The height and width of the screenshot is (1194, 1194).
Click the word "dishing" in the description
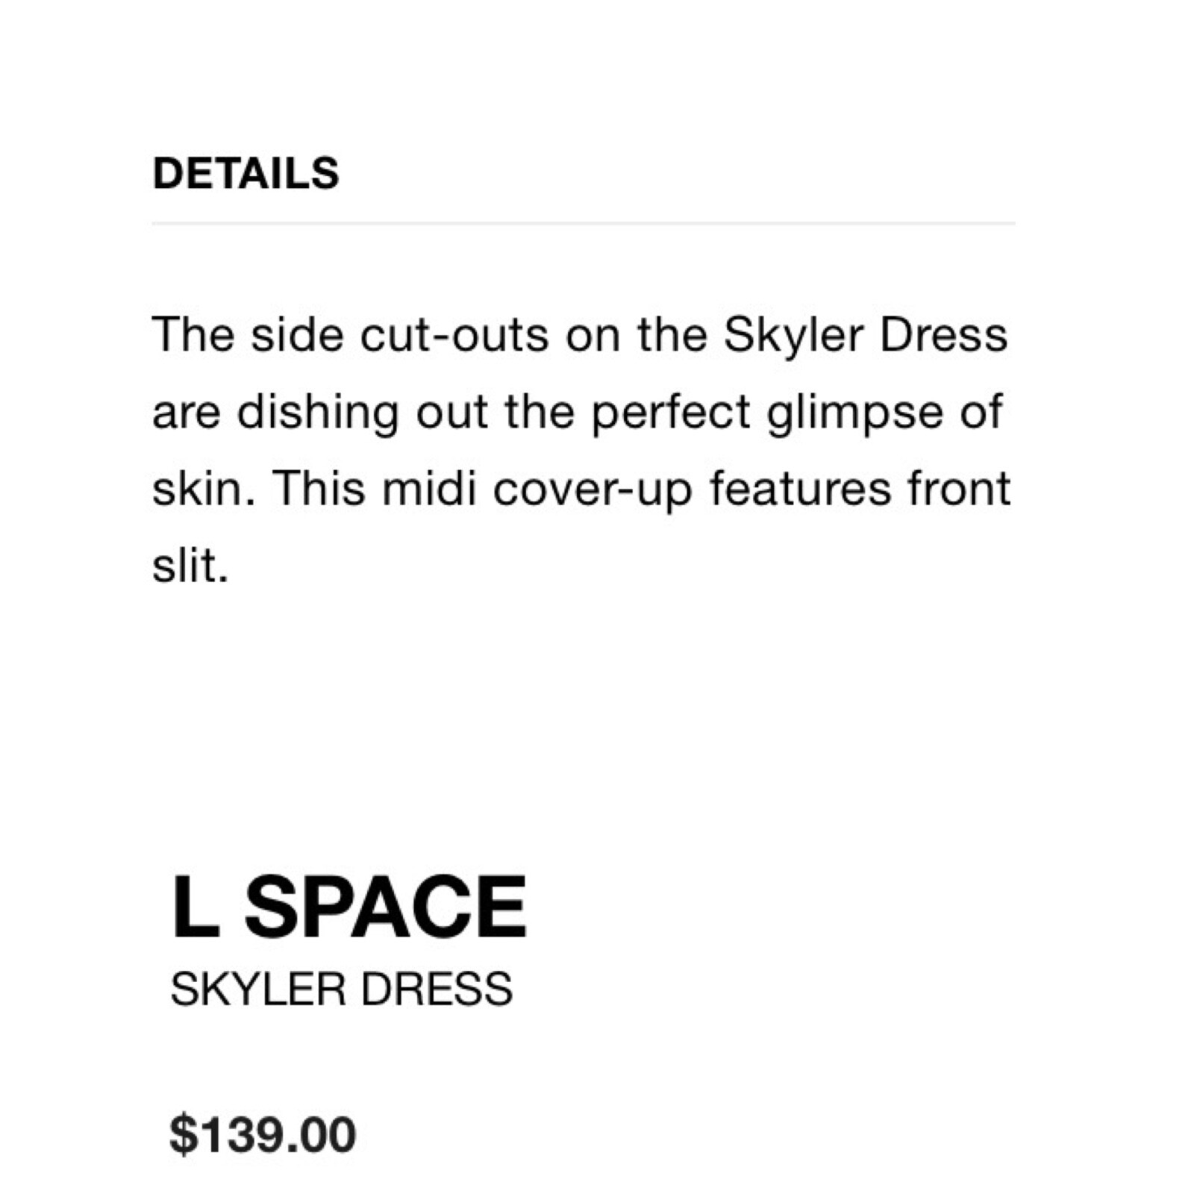[x=318, y=414]
